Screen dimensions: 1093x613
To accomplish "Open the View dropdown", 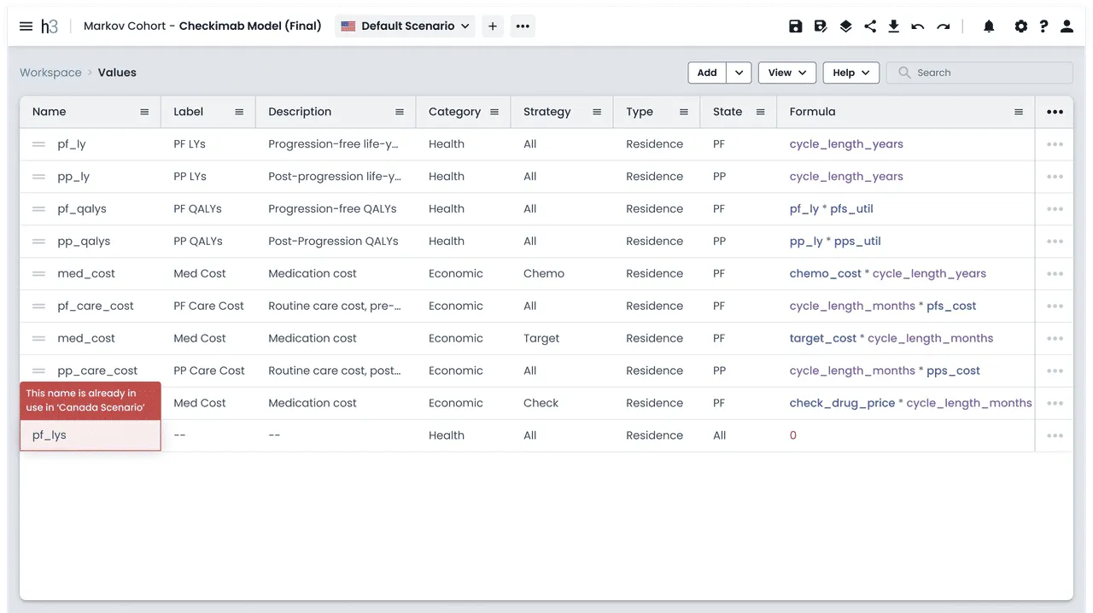I will 787,73.
